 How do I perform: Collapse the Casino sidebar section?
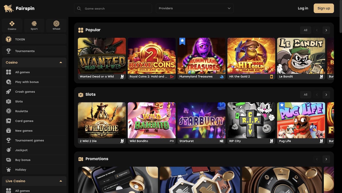click(61, 62)
